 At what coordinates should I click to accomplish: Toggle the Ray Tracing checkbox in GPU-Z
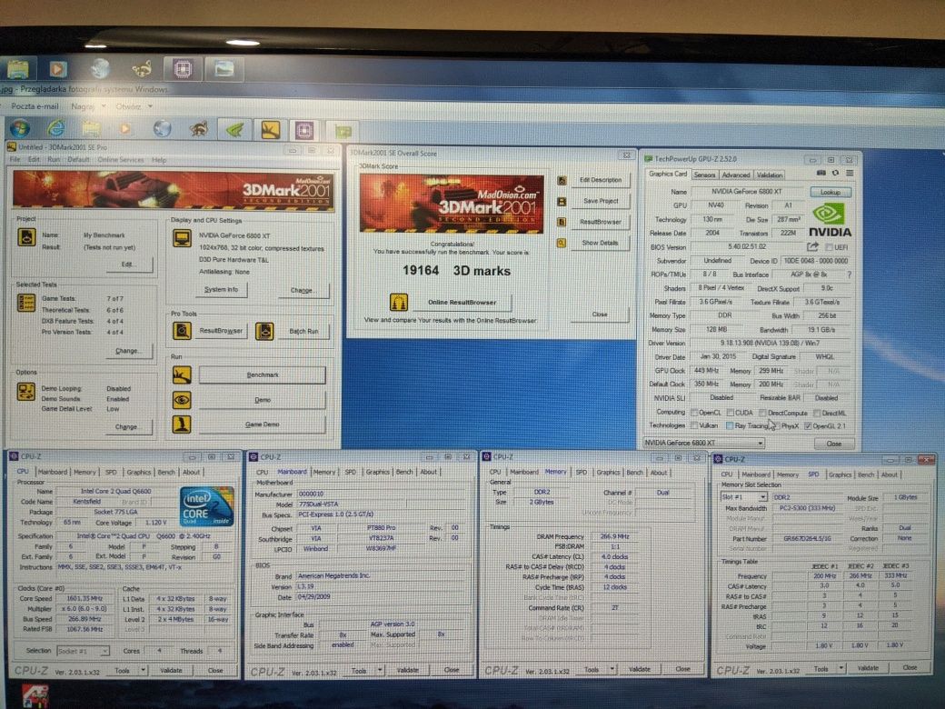(730, 425)
